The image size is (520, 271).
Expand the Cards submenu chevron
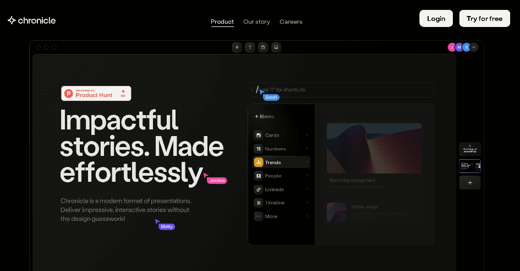306,135
